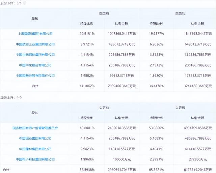Open the 中国铝业集团有限公司 shareholder link
Image resolution: width=216 pixels, height=173 pixels.
point(35,138)
